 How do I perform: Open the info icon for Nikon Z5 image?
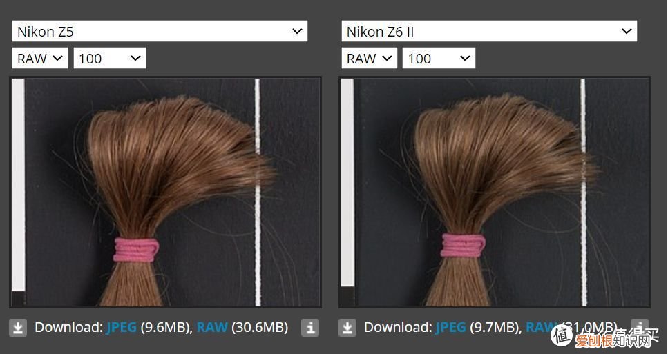click(x=310, y=328)
